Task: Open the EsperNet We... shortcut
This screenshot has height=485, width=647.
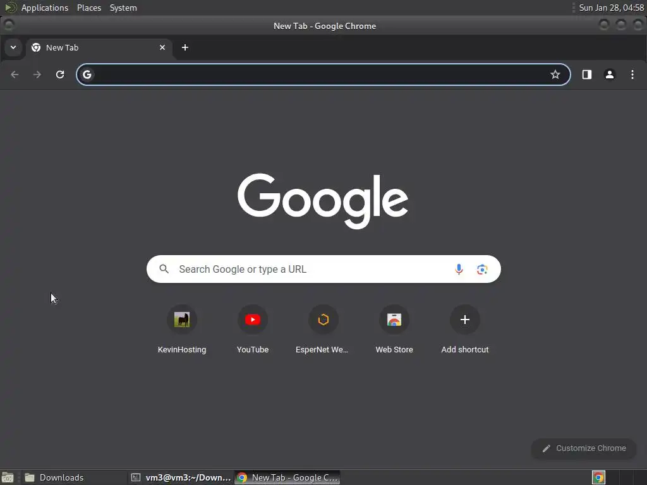Action: coord(323,329)
